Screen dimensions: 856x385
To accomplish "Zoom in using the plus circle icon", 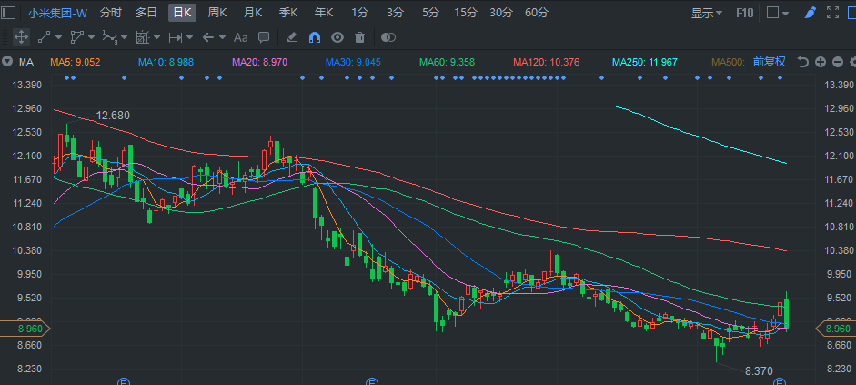I will pos(820,62).
